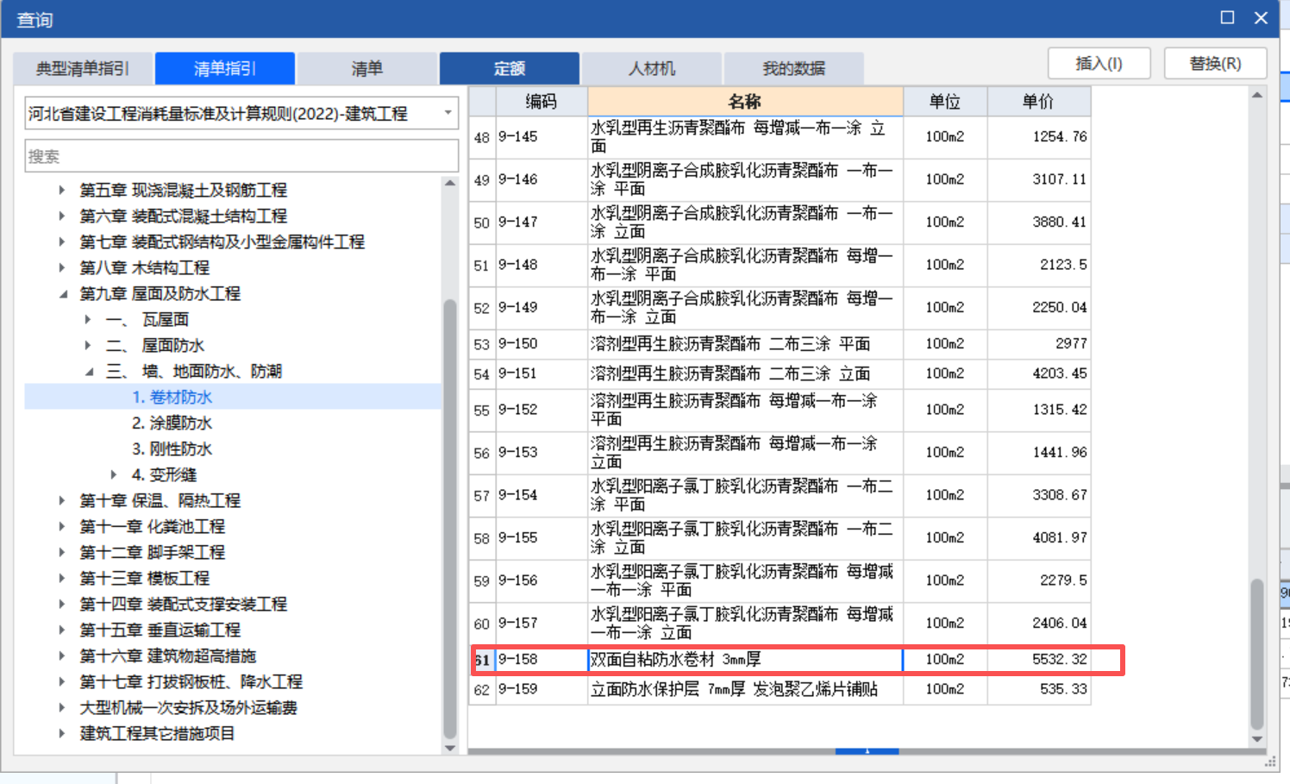Select 建筑工程其它措施项目

click(x=157, y=733)
